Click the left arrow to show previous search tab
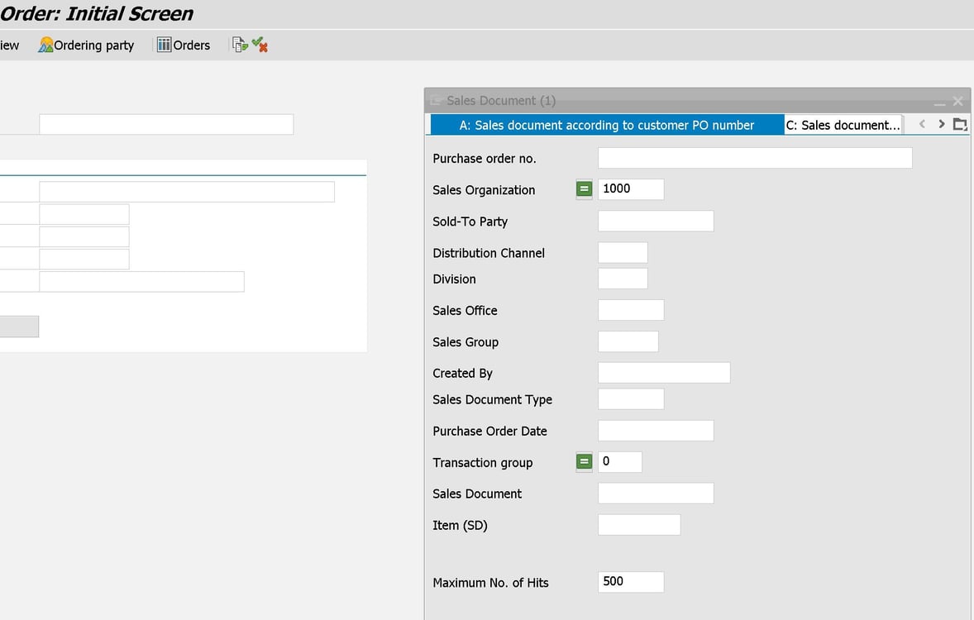This screenshot has width=974, height=620. (922, 124)
